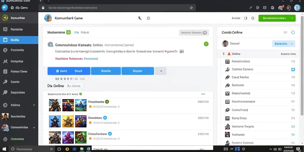This screenshot has height=152, width=304.
Task: Click the Deaoid user avatar
Action: (x=225, y=44)
